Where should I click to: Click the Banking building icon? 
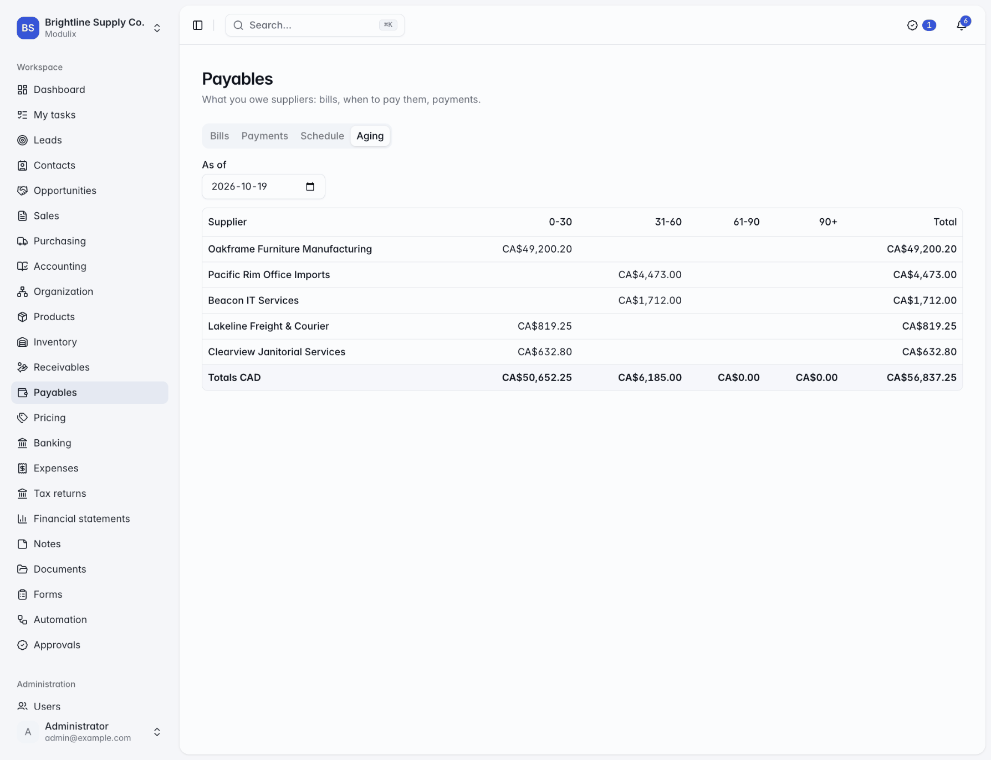22,443
